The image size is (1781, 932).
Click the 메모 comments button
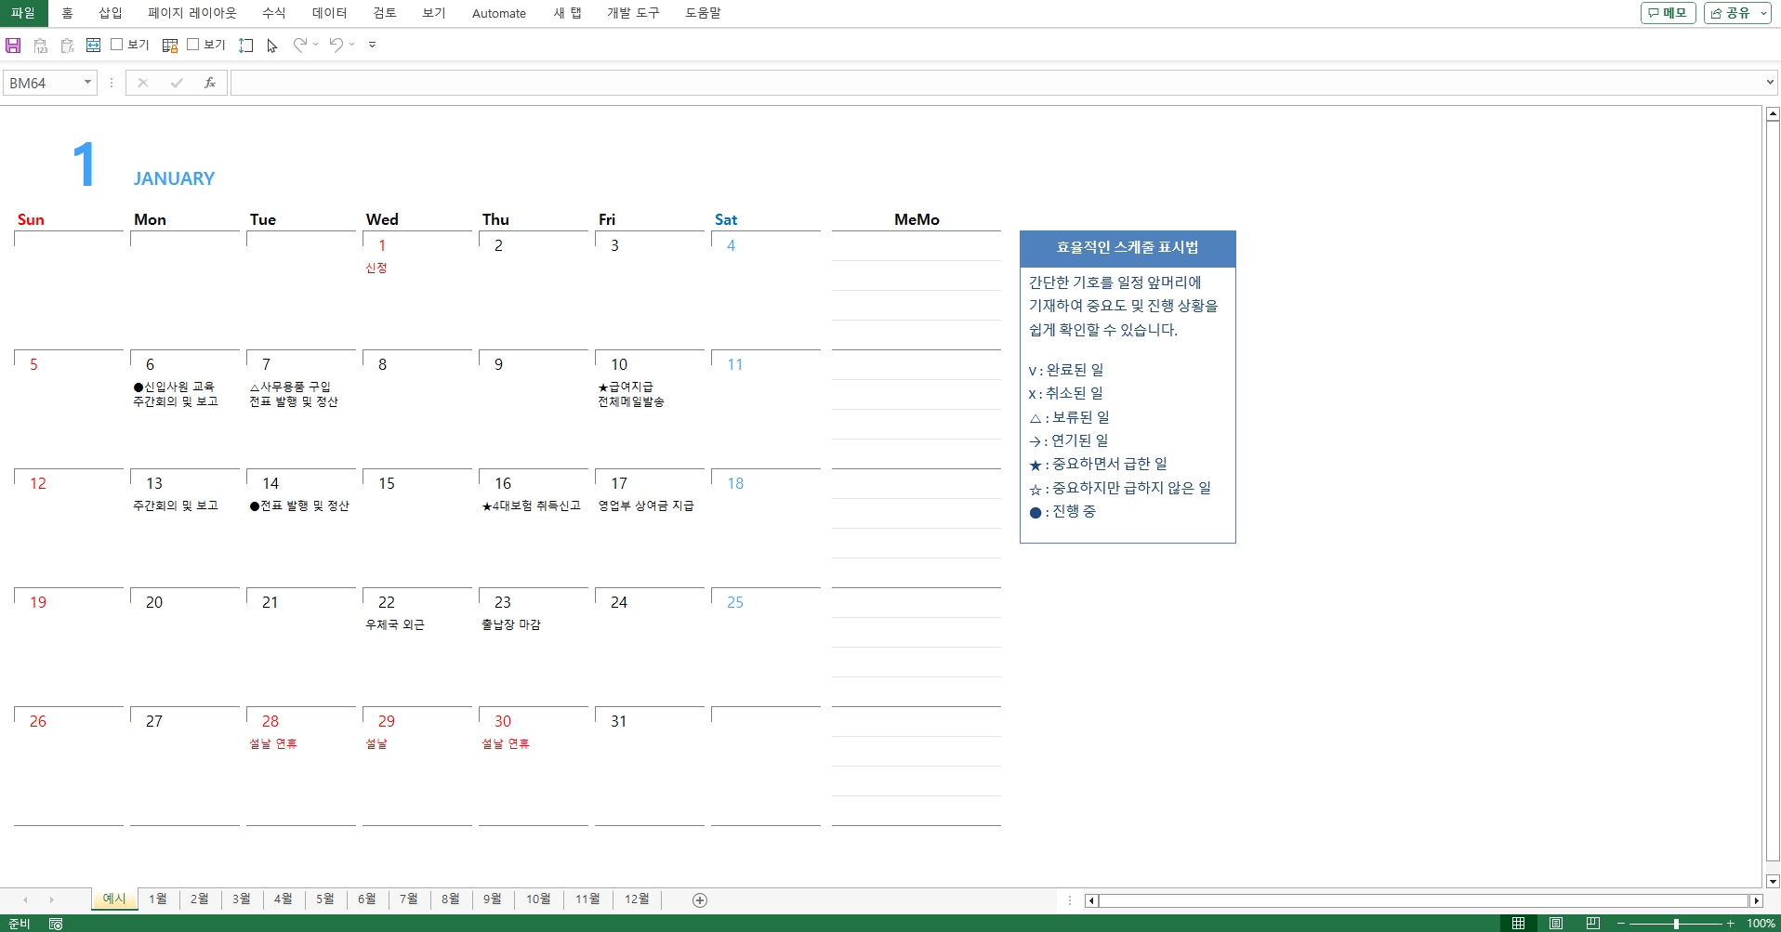[1668, 13]
